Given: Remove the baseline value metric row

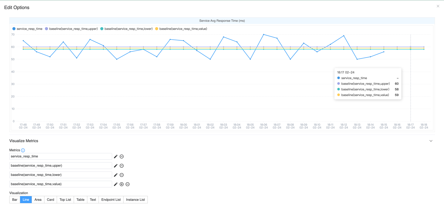Looking at the screenshot, I should [x=128, y=184].
